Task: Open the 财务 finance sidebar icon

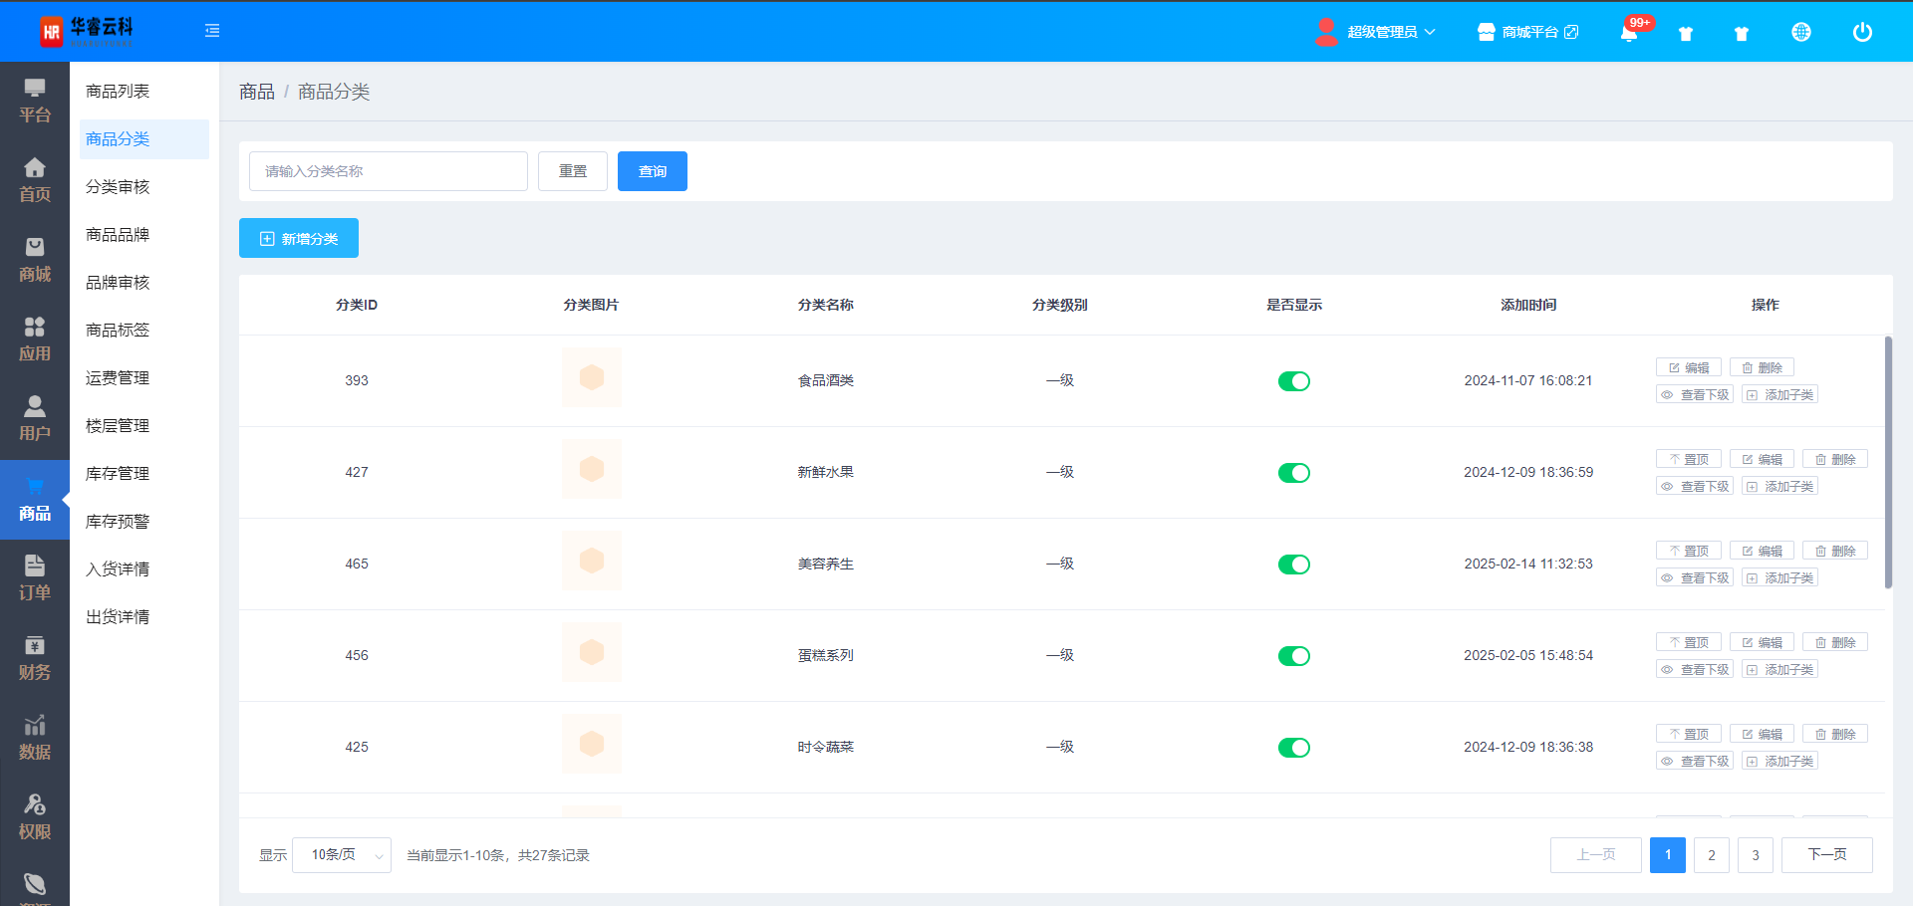Action: click(x=35, y=658)
